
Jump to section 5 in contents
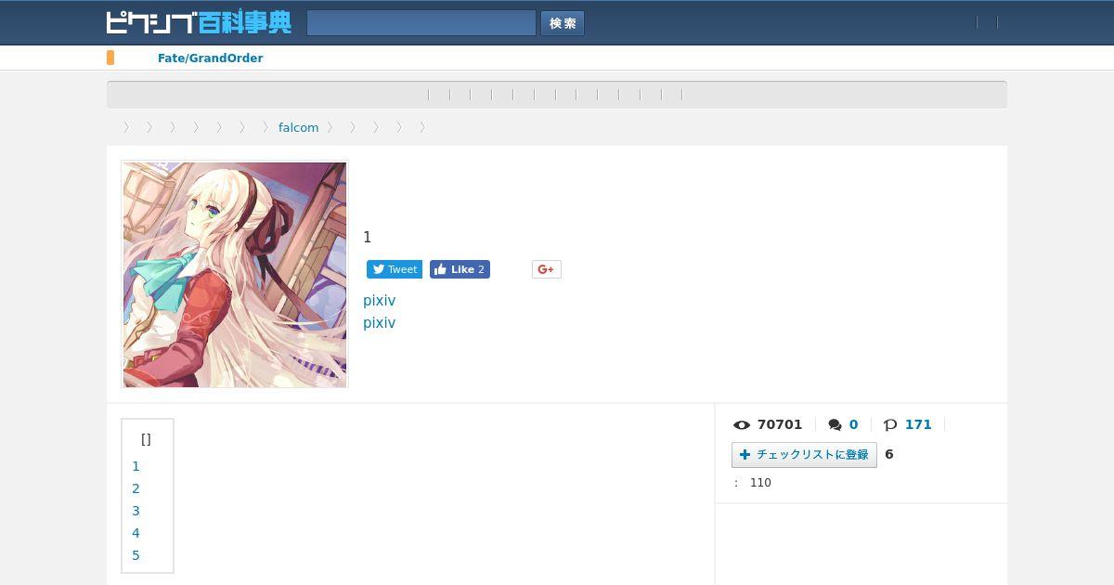[136, 555]
